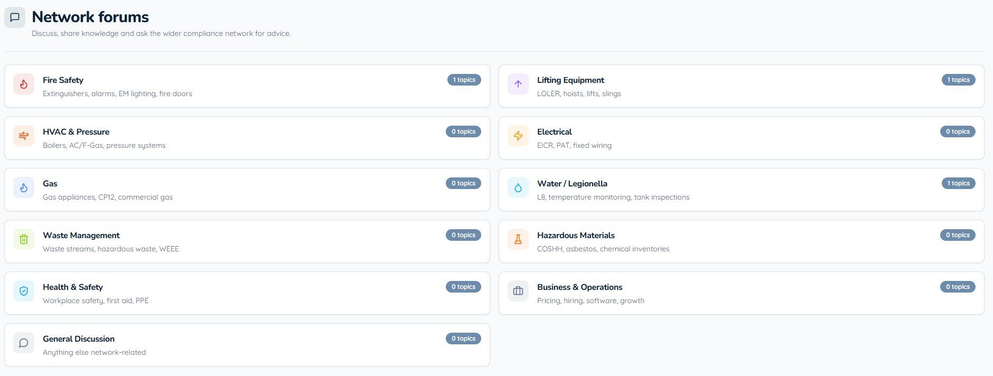The image size is (993, 376).
Task: Click the green trash bin icon for Waste Management
Action: (x=24, y=239)
